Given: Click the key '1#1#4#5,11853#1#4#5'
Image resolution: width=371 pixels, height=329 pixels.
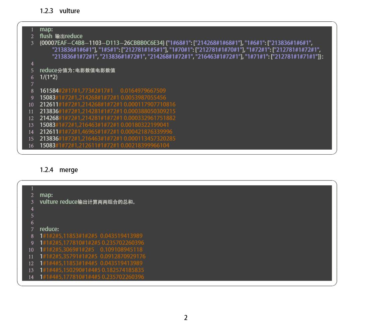Looking at the screenshot, I should 69,263.
